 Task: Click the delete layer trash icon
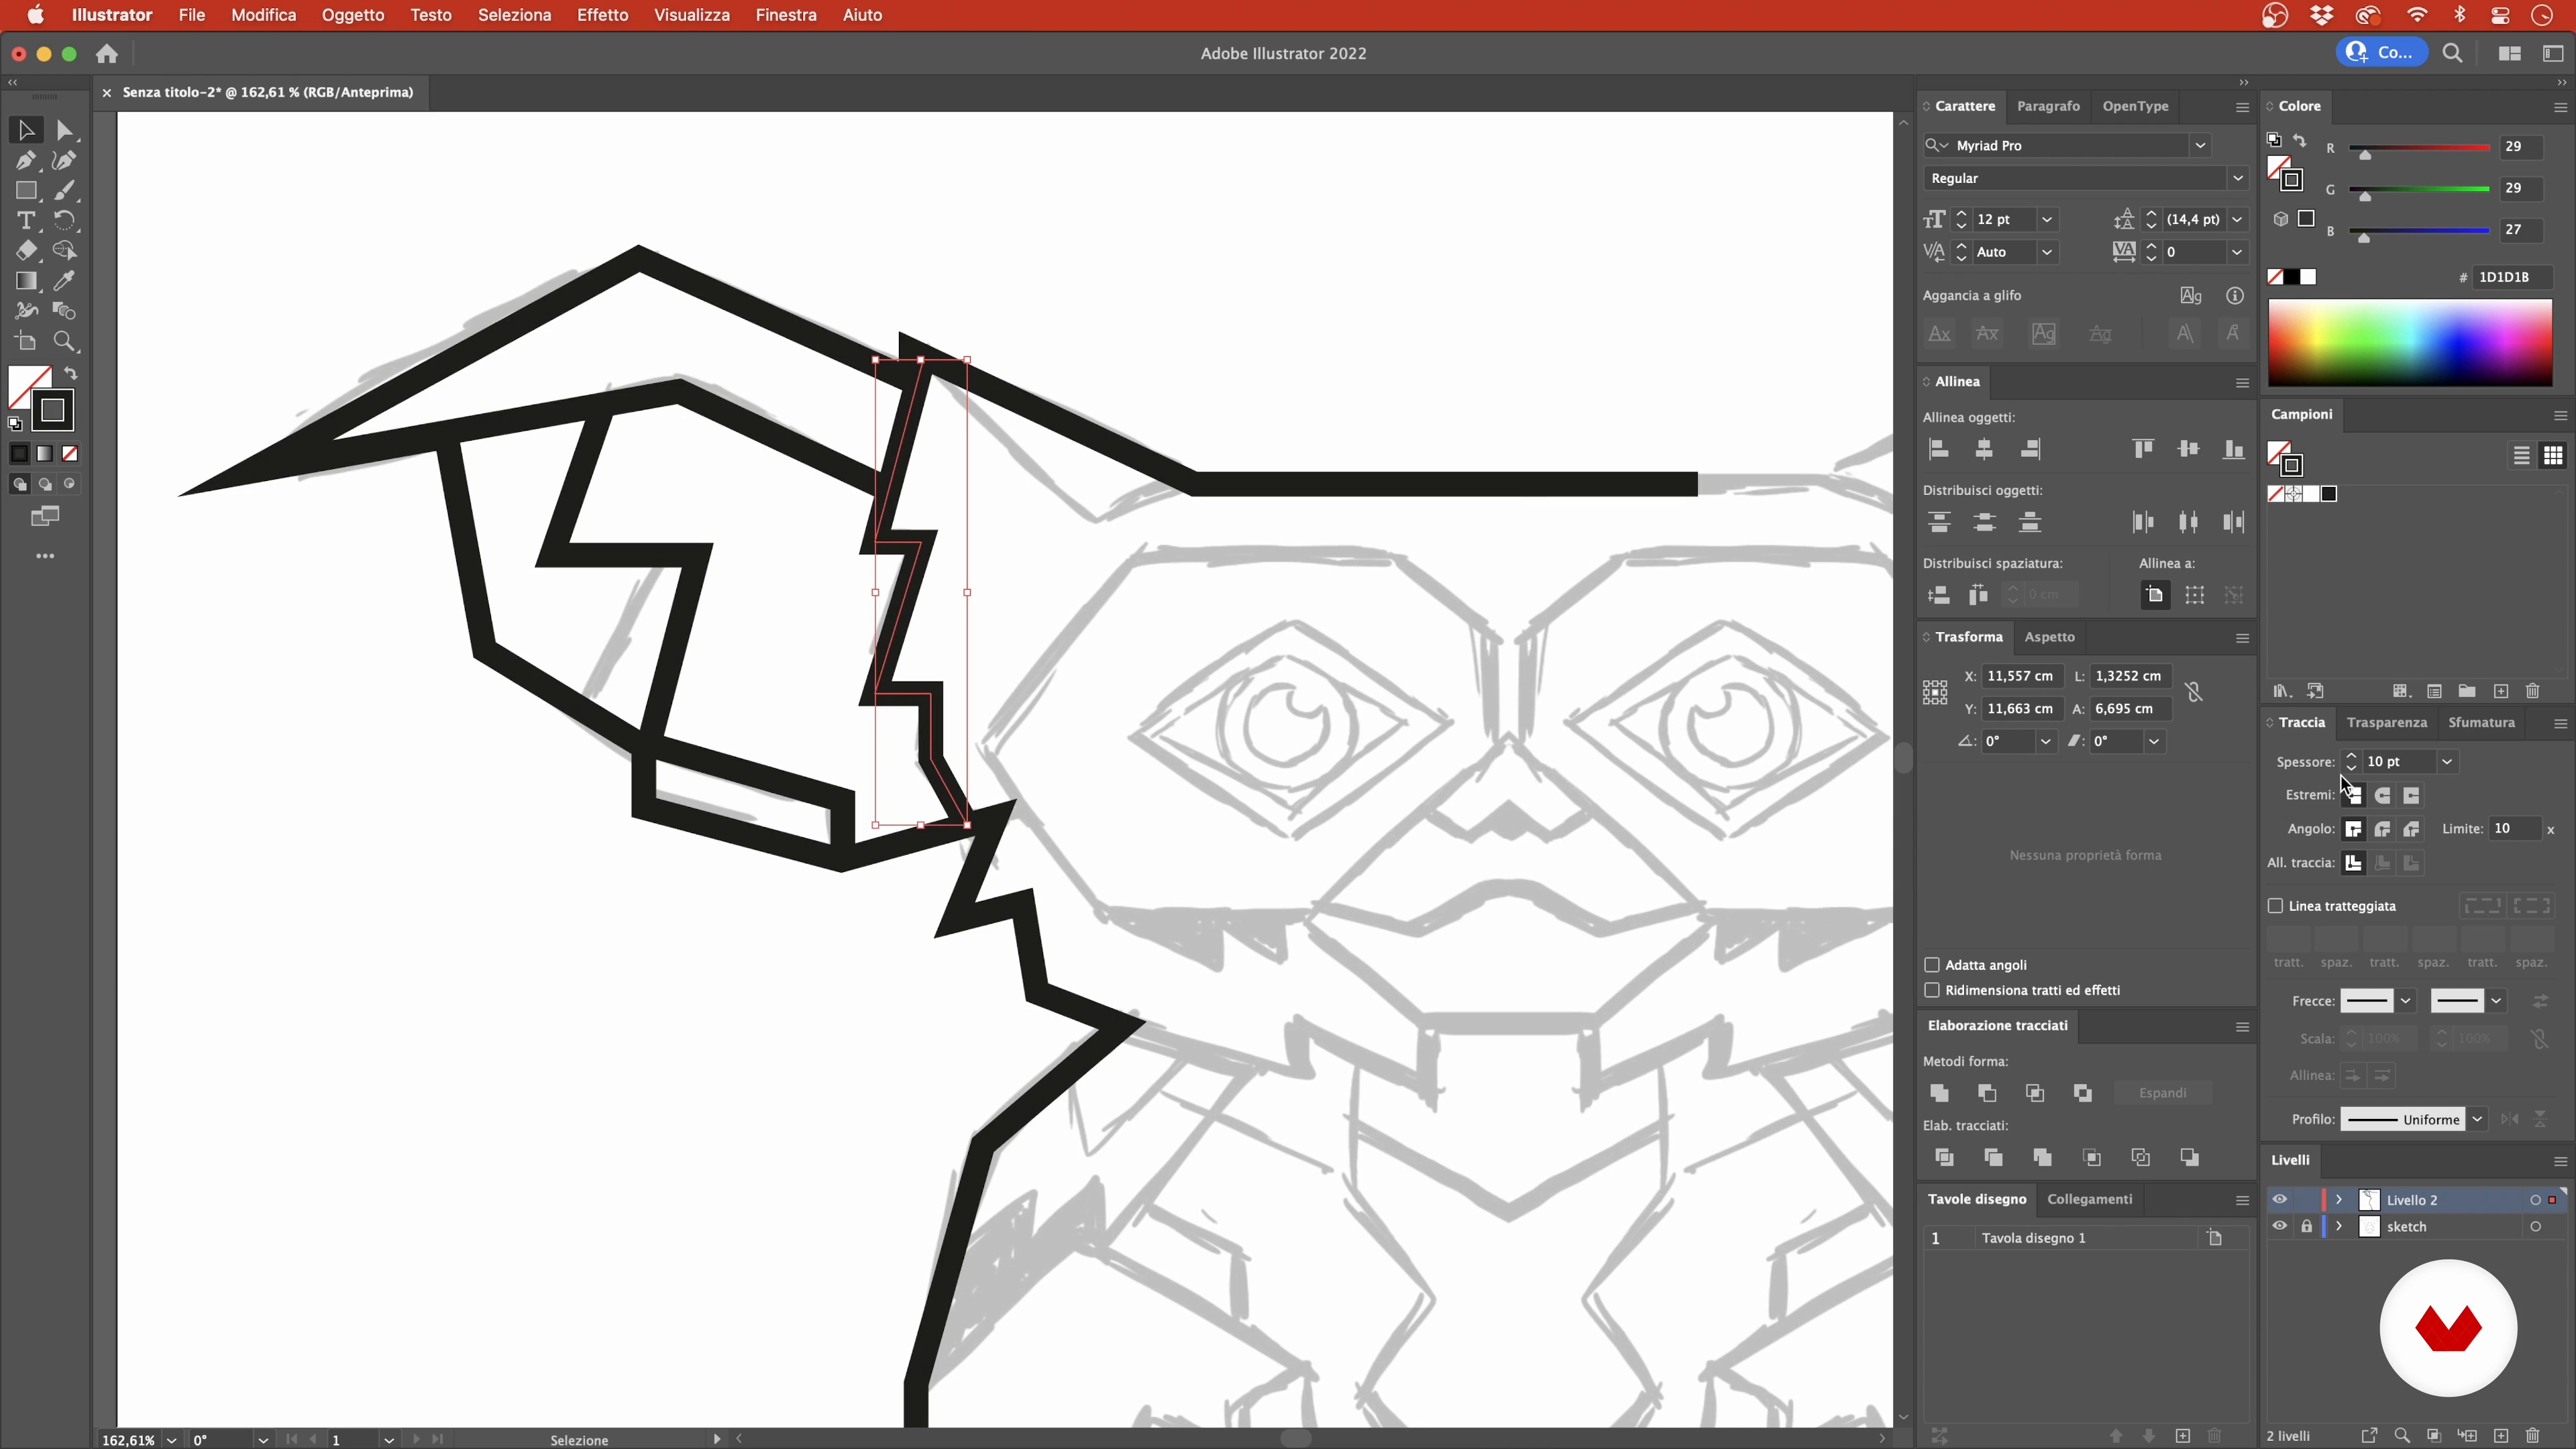(2533, 1436)
